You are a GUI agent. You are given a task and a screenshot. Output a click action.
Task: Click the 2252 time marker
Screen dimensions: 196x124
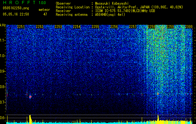click(40, 27)
